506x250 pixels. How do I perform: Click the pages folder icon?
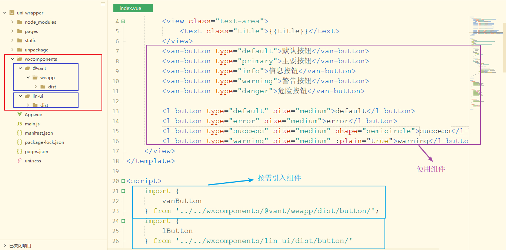point(20,31)
